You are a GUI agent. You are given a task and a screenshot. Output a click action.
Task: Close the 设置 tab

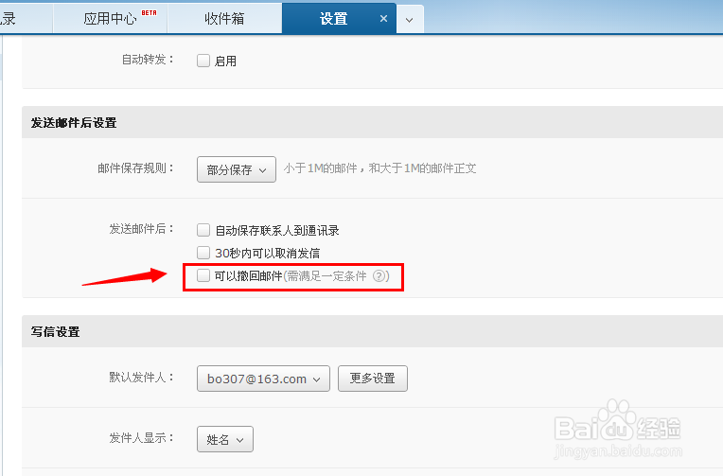coord(383,19)
